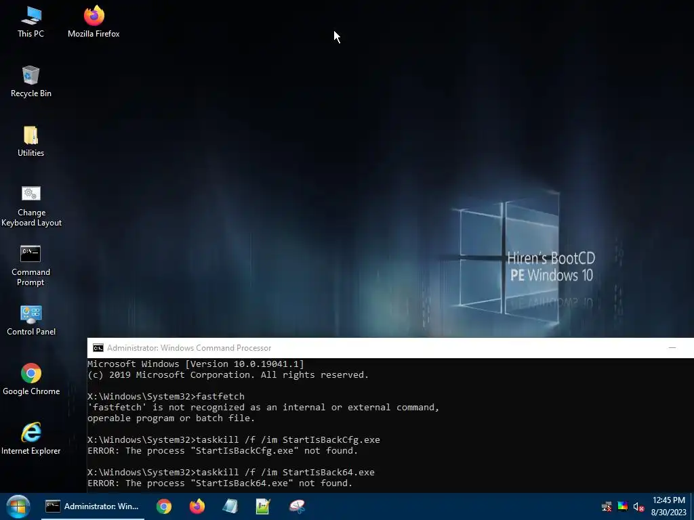Open the Utilities folder on desktop
694x520 pixels.
(30, 141)
